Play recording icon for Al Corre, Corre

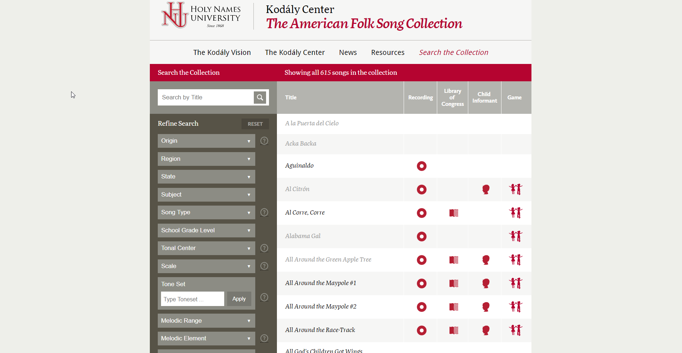(x=422, y=213)
